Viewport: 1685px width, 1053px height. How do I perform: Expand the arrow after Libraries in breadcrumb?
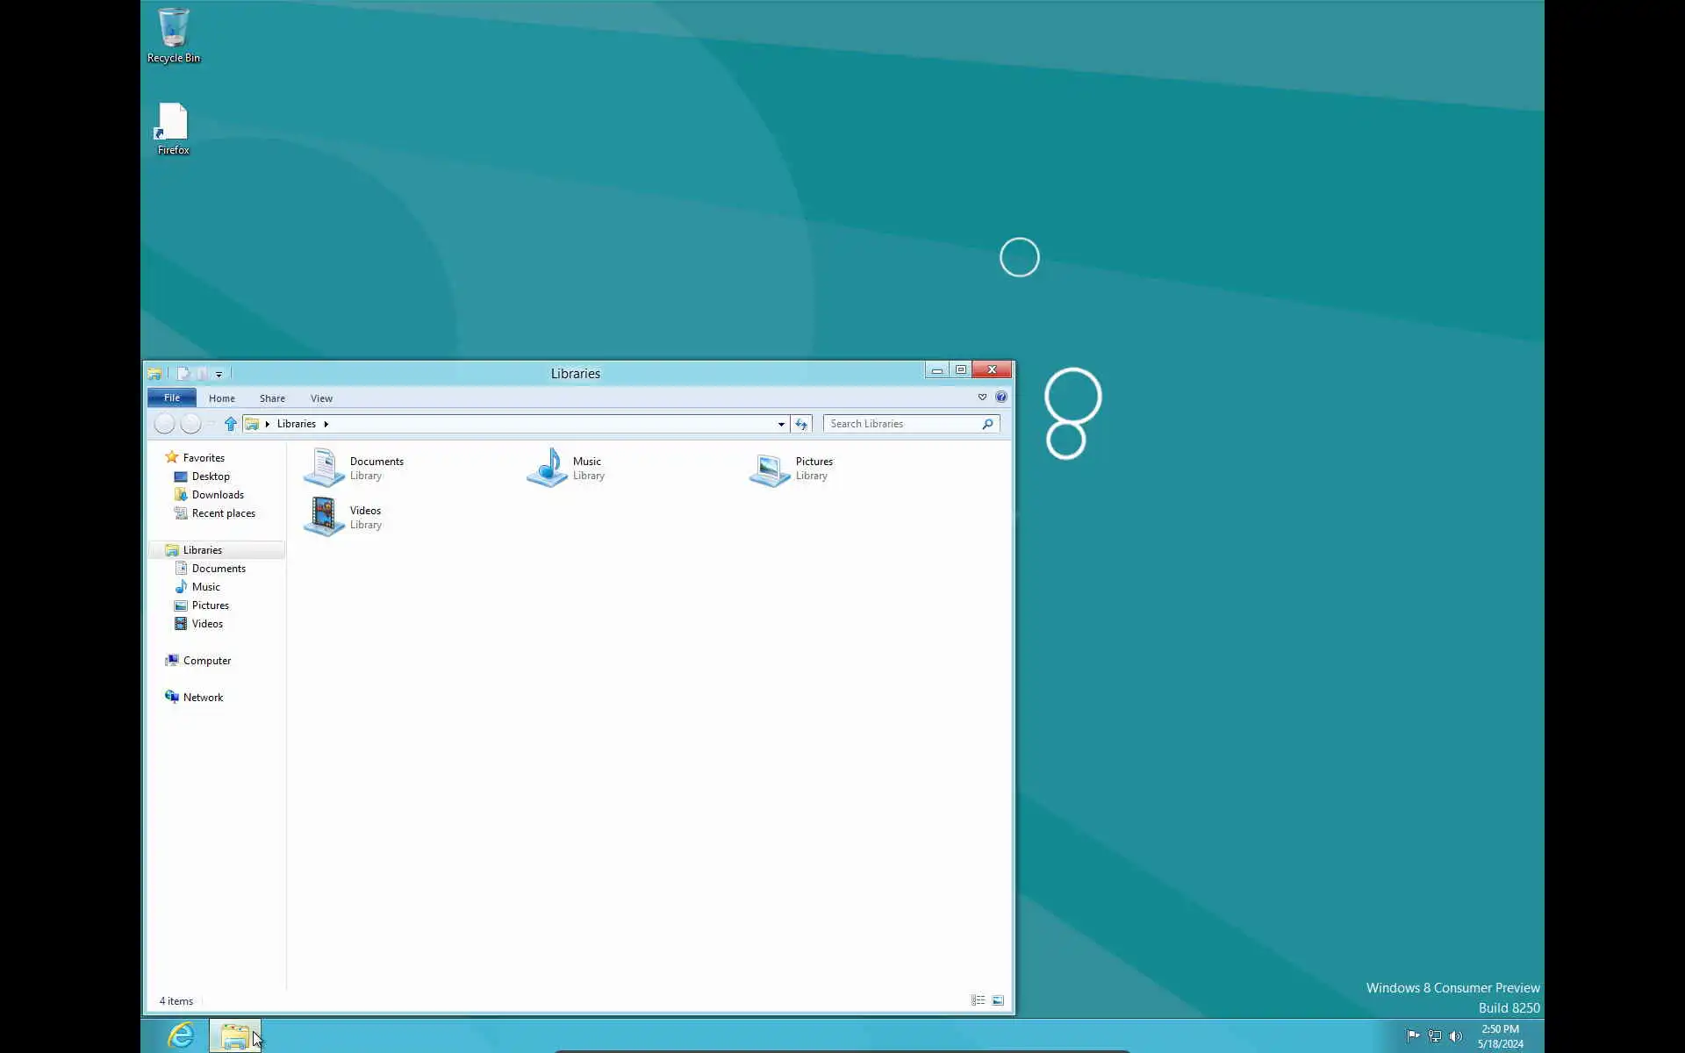point(326,424)
